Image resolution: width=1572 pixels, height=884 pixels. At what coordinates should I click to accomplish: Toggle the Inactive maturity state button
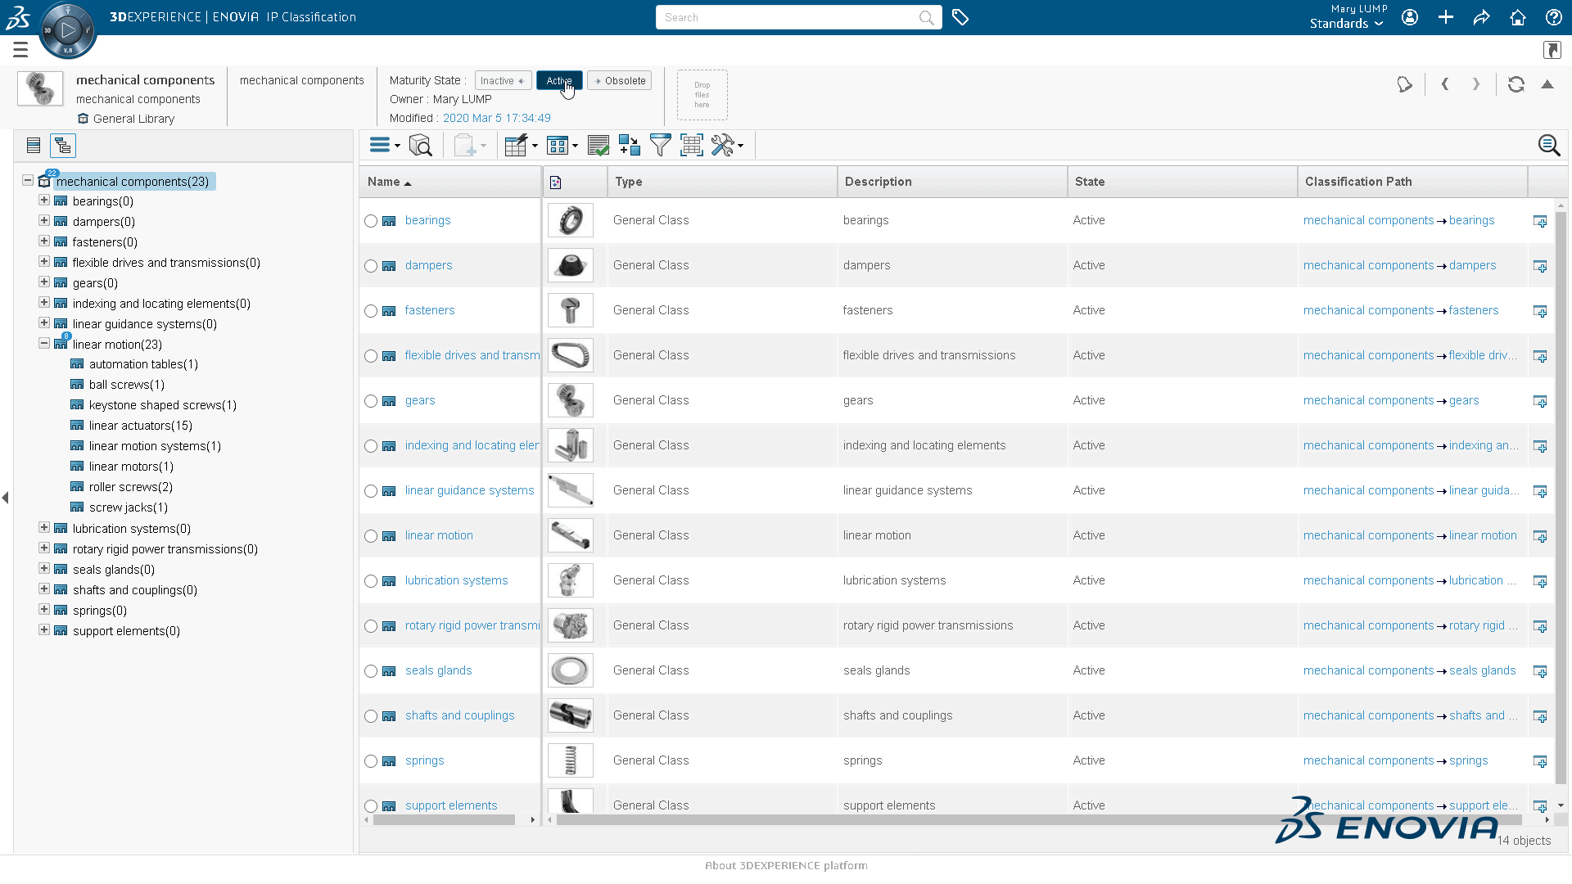[501, 80]
